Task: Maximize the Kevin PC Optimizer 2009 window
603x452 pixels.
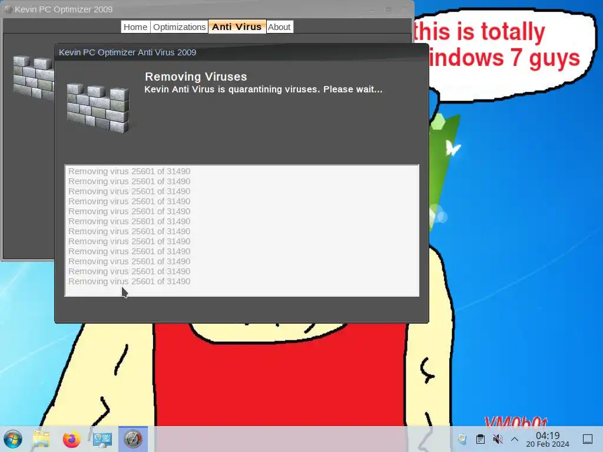Action: pyautogui.click(x=389, y=9)
